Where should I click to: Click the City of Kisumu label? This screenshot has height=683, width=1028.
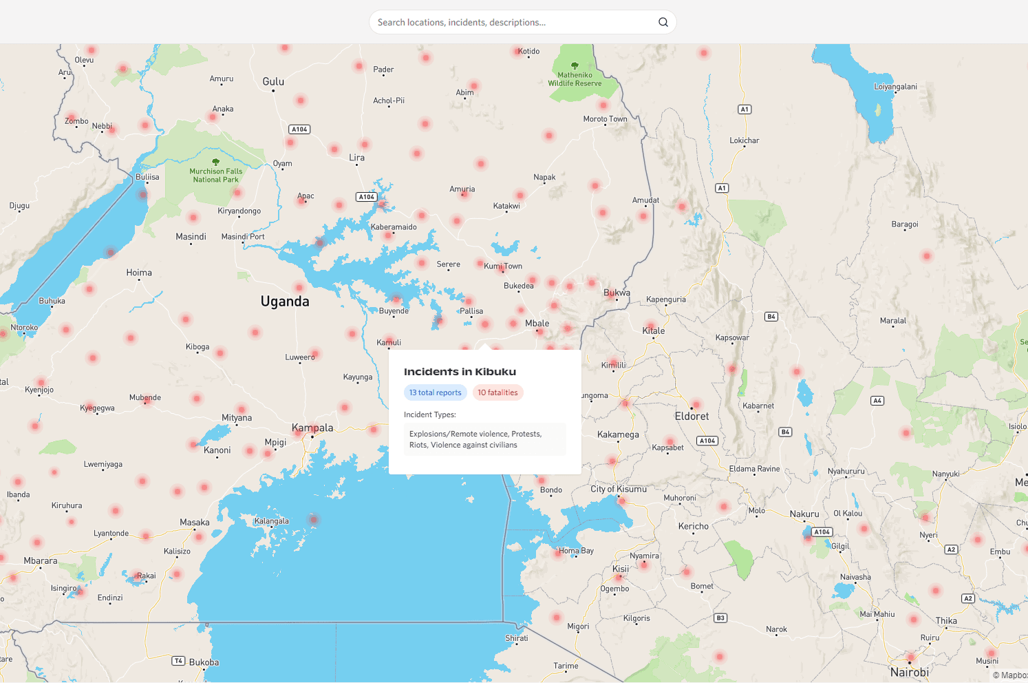(x=619, y=489)
